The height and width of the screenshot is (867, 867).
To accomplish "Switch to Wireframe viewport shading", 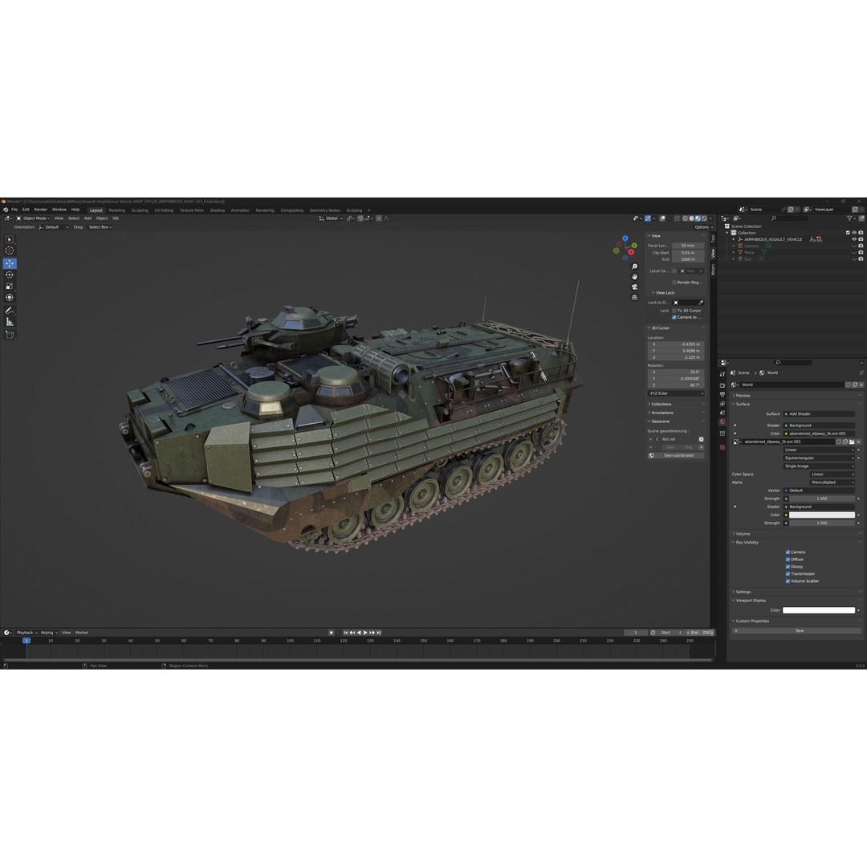I will 685,218.
